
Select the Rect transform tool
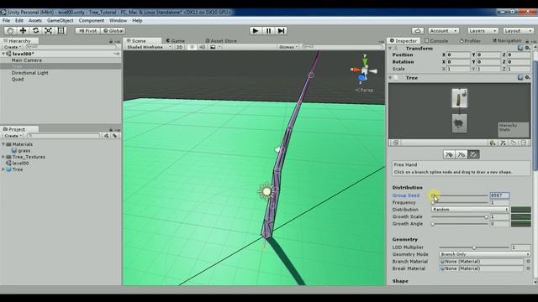pos(61,31)
